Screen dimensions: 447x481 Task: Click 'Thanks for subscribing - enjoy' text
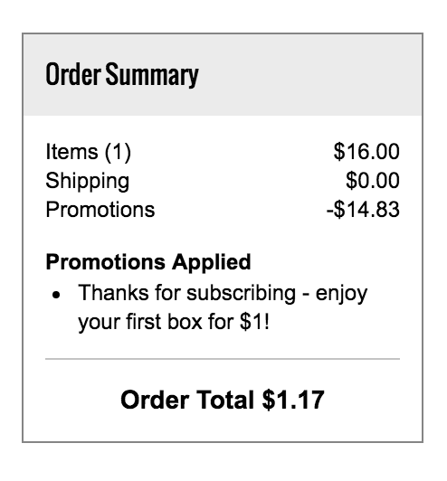click(x=223, y=294)
